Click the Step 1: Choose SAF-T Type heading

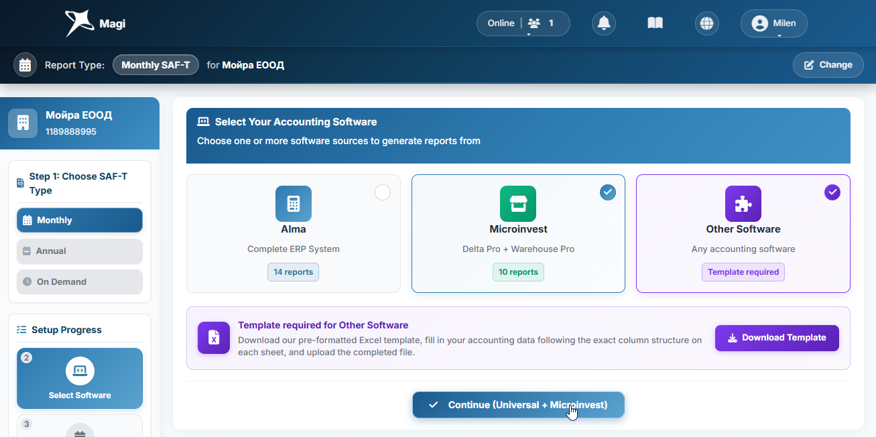click(78, 183)
